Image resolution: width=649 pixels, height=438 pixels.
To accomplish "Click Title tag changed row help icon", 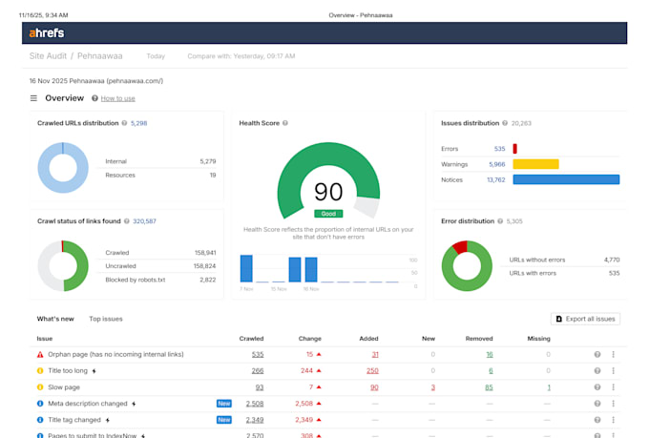I will point(597,420).
